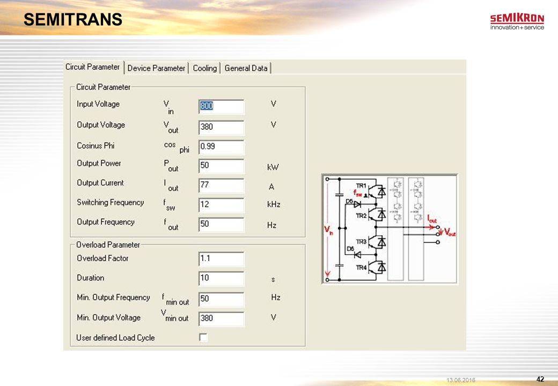Click the Output Power input field
Image resolution: width=558 pixels, height=386 pixels.
click(x=222, y=166)
